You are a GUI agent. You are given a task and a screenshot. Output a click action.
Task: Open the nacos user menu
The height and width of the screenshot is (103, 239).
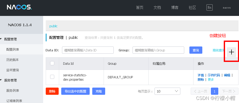tap(227, 7)
